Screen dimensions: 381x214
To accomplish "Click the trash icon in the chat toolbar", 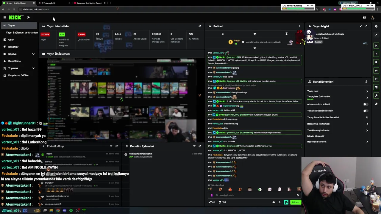I will coord(223,34).
